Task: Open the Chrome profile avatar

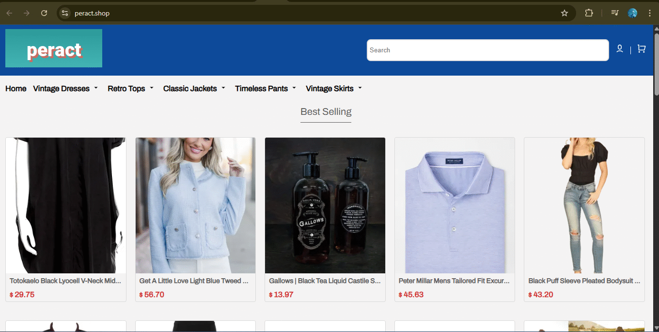Action: coord(633,13)
